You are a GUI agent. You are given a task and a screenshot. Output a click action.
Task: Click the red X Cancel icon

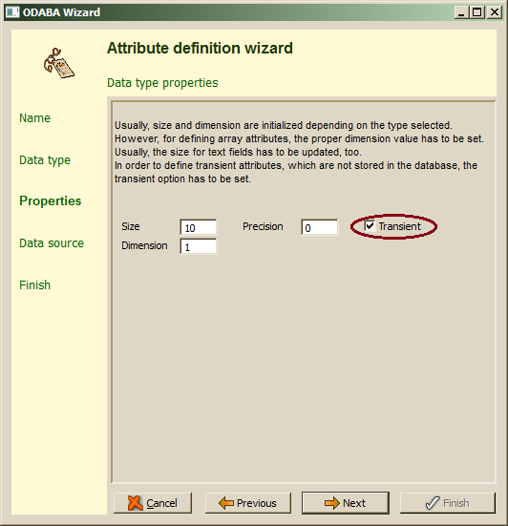click(x=136, y=503)
